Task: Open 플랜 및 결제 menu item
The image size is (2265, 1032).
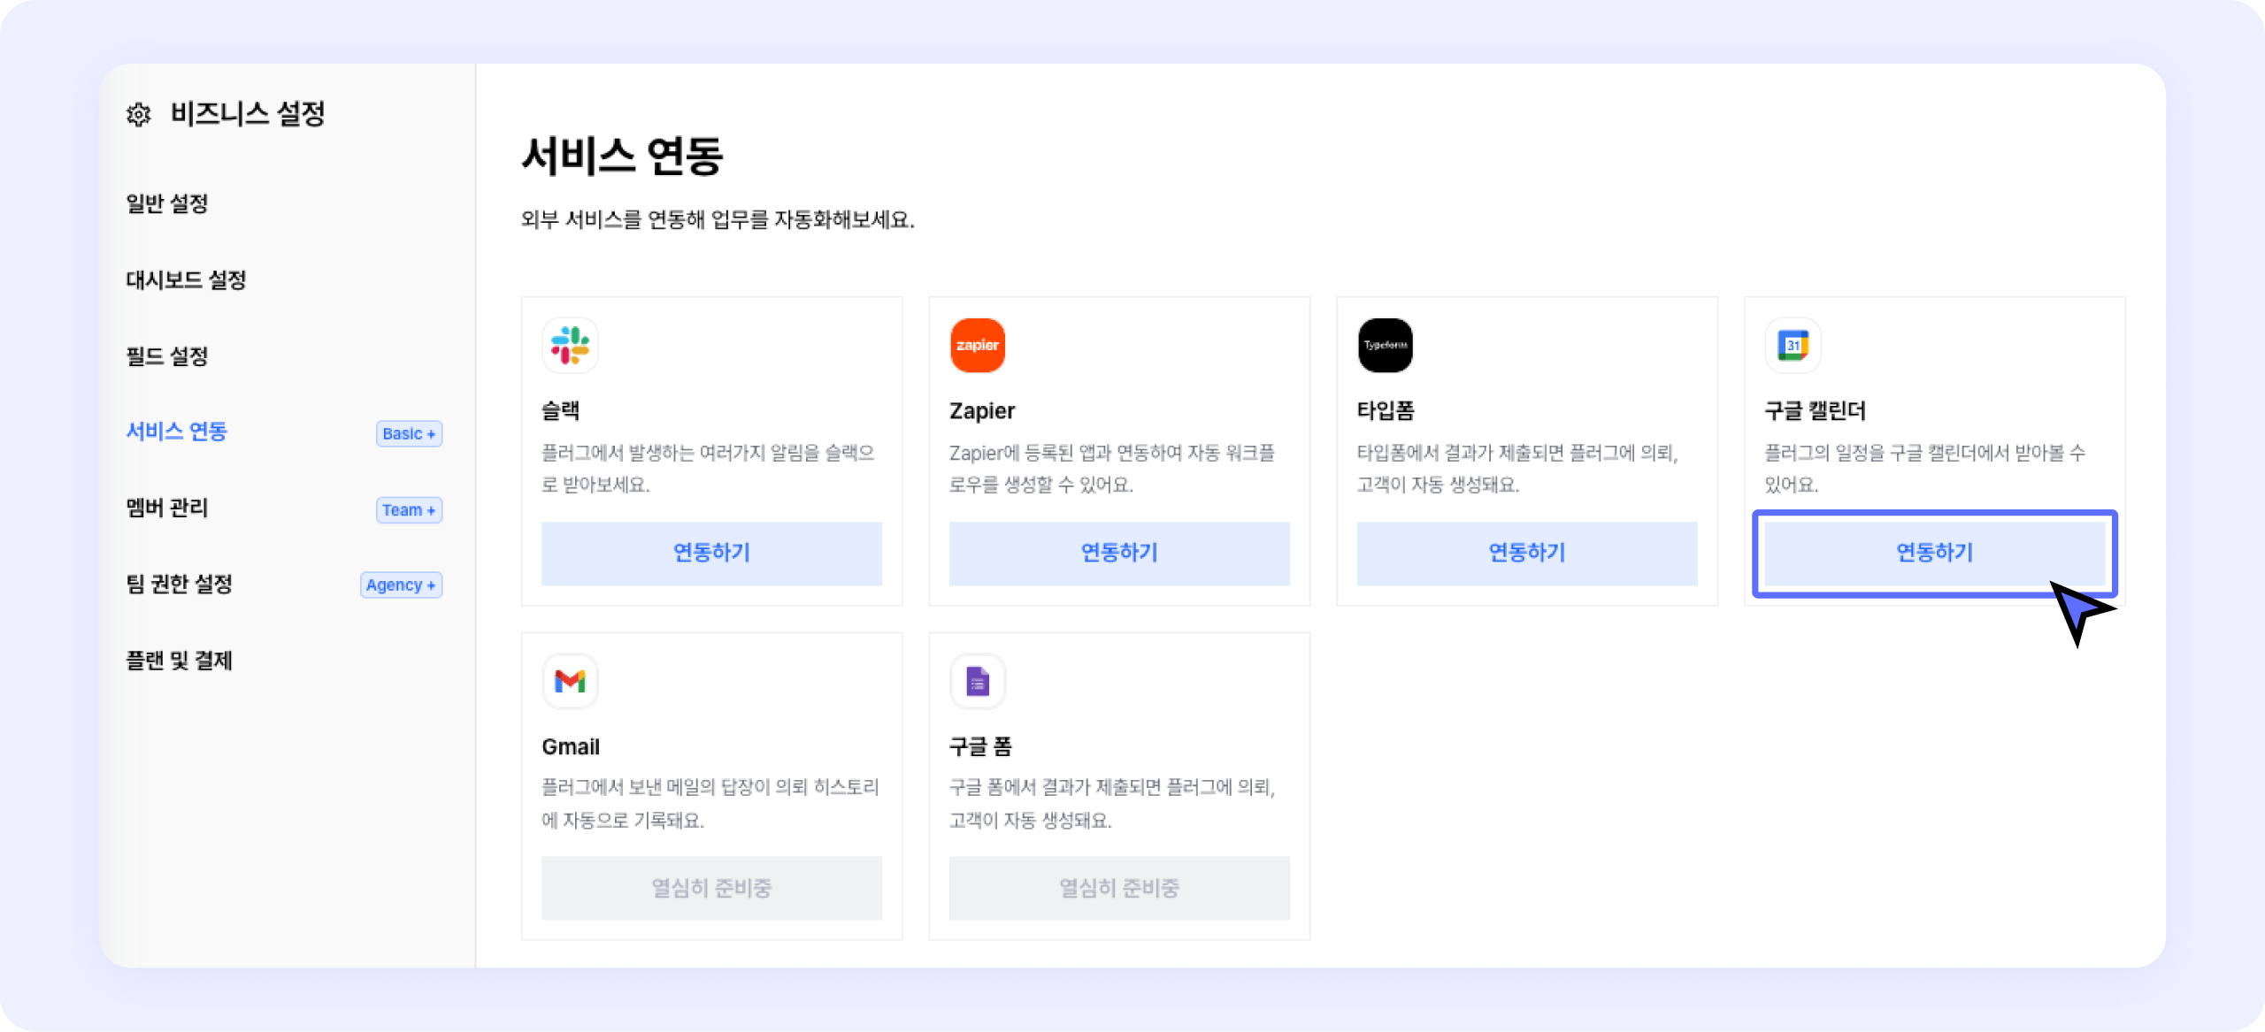Action: tap(179, 661)
